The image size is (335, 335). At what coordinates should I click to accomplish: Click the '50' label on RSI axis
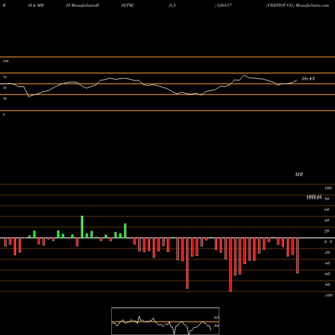5,88
